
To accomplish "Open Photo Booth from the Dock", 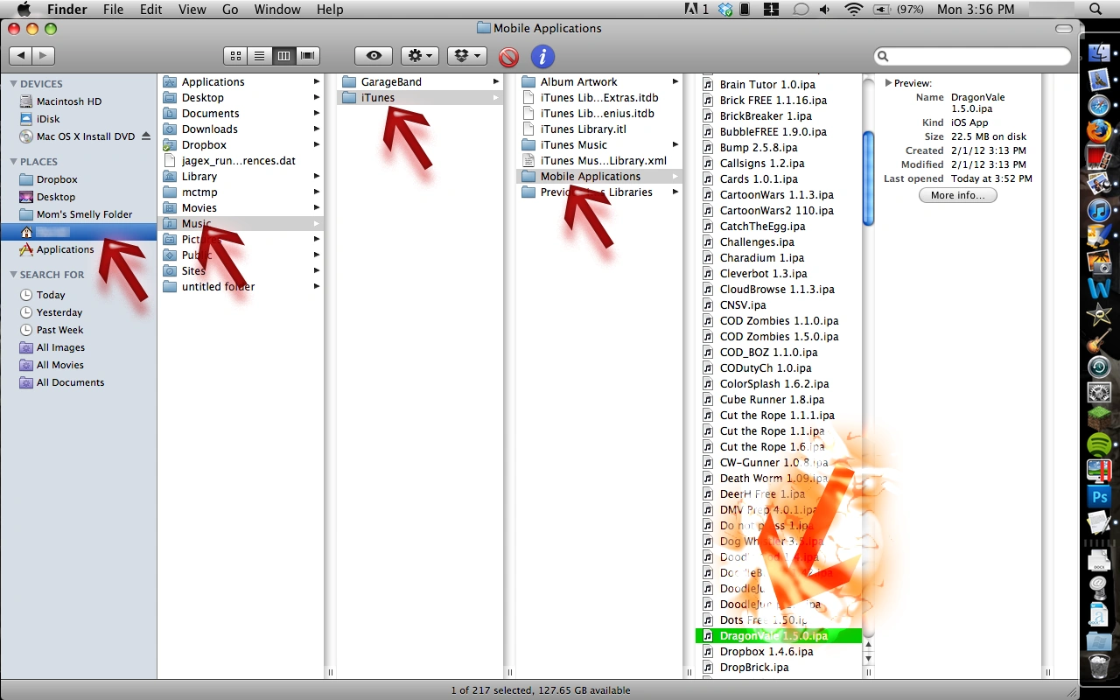I will [x=1099, y=157].
